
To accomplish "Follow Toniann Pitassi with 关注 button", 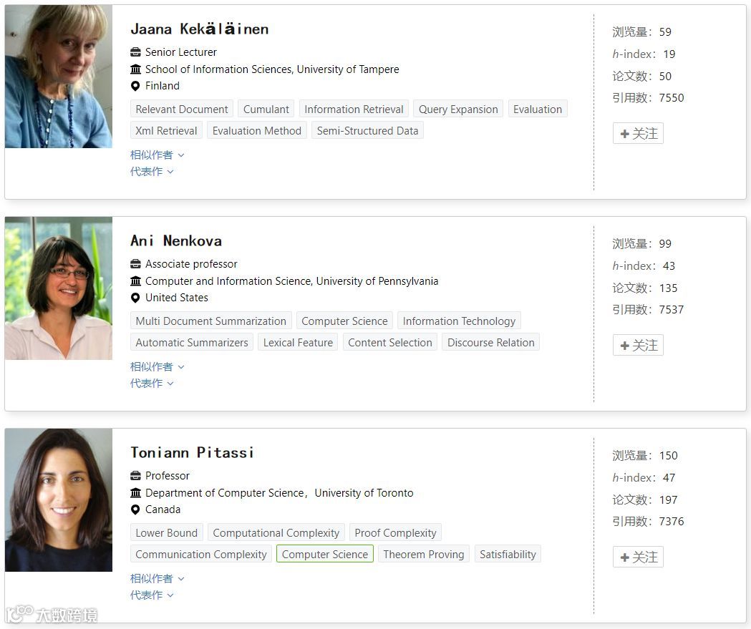I will point(638,557).
